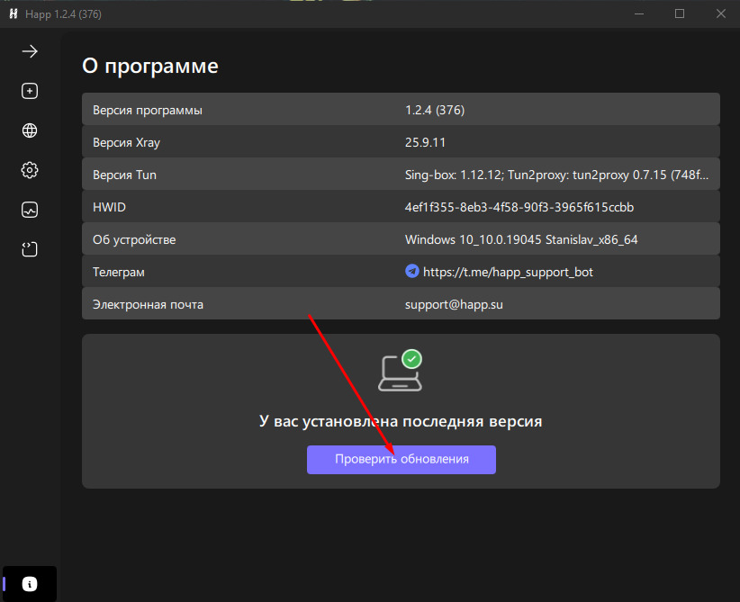Maximize the Happ window
This screenshot has width=740, height=602.
point(680,13)
